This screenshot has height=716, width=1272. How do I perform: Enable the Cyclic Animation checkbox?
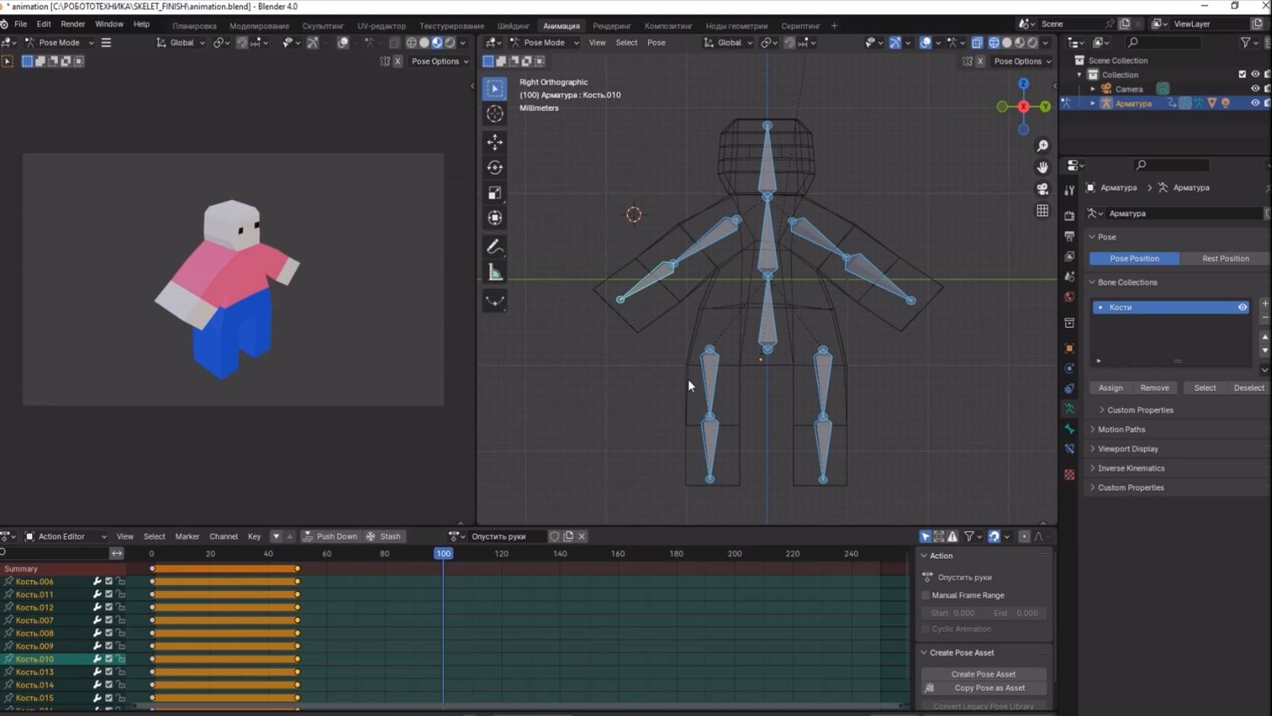tap(925, 629)
